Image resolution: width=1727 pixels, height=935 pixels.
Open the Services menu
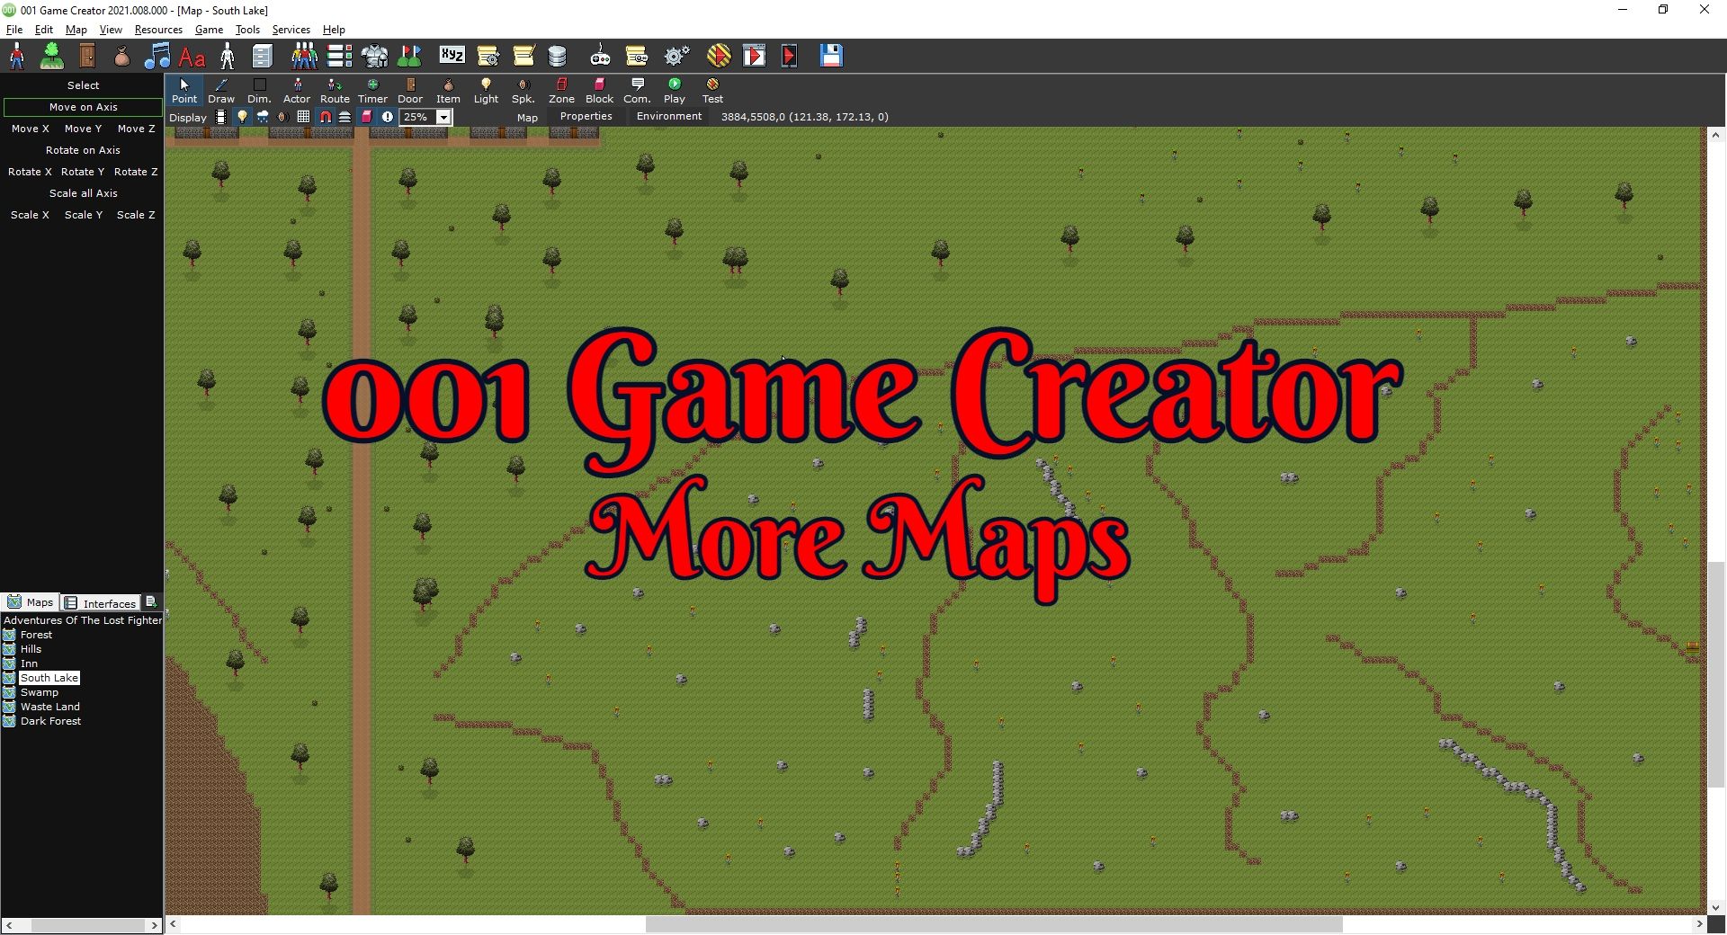[291, 30]
